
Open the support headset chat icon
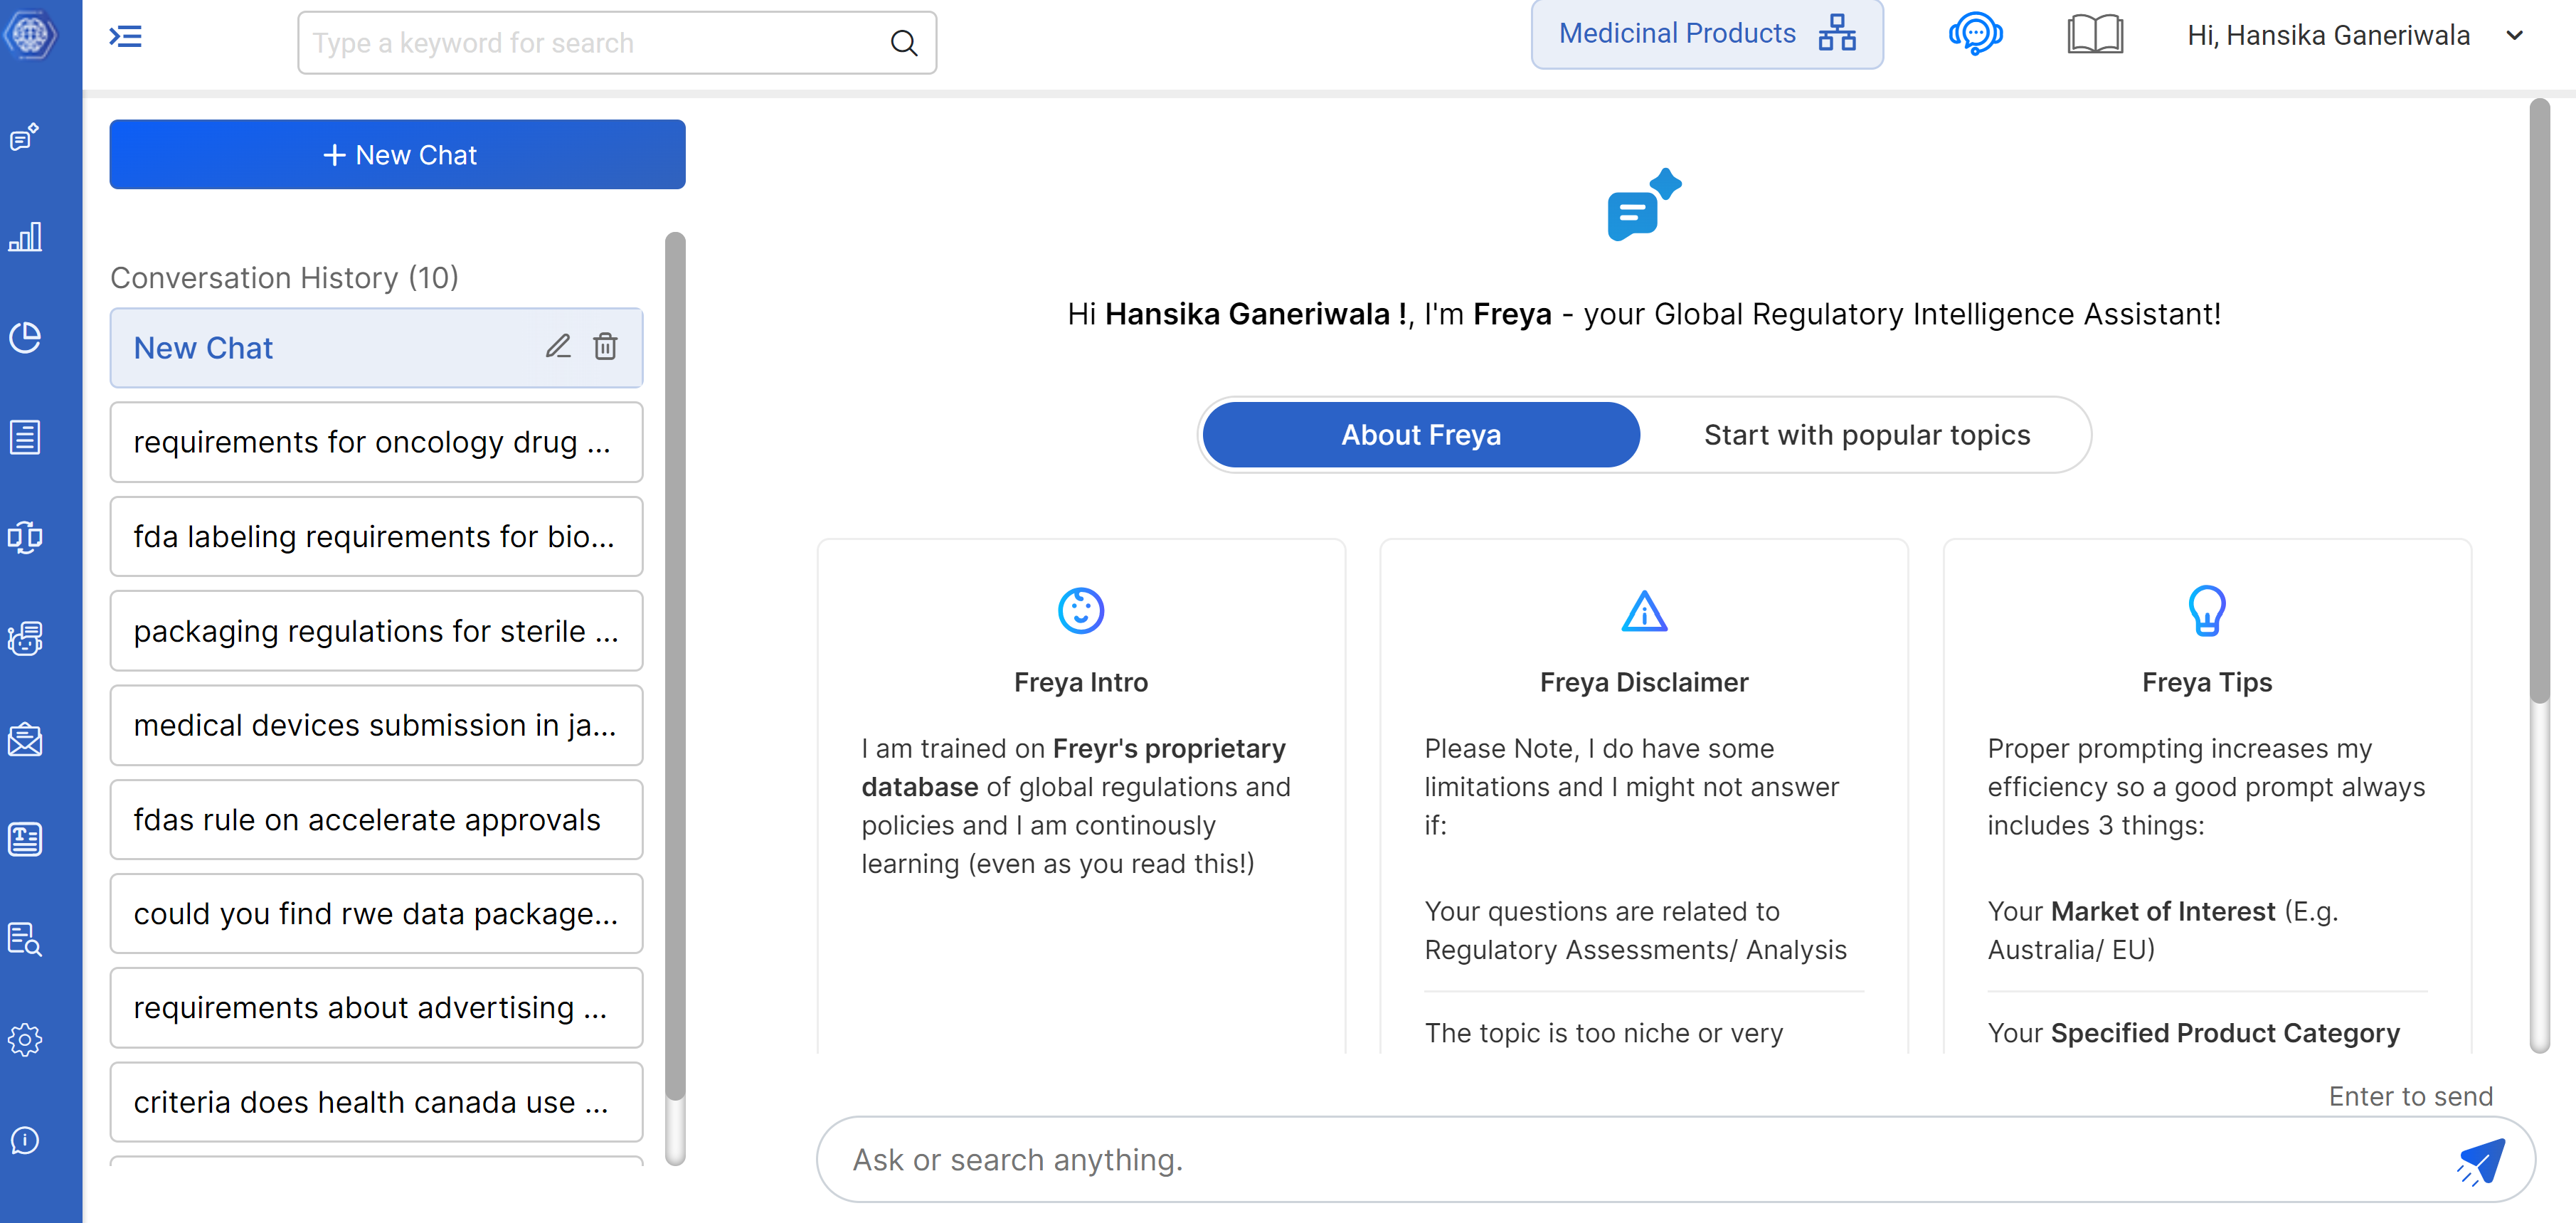coord(1975,35)
